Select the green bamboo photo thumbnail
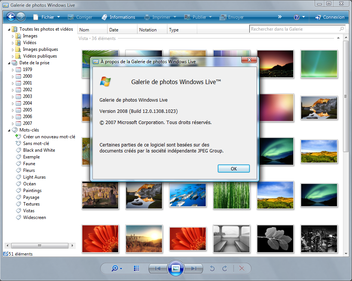352x281 pixels. point(231,195)
